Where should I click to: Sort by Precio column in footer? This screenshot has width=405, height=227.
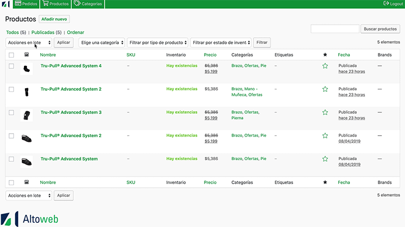pyautogui.click(x=210, y=182)
